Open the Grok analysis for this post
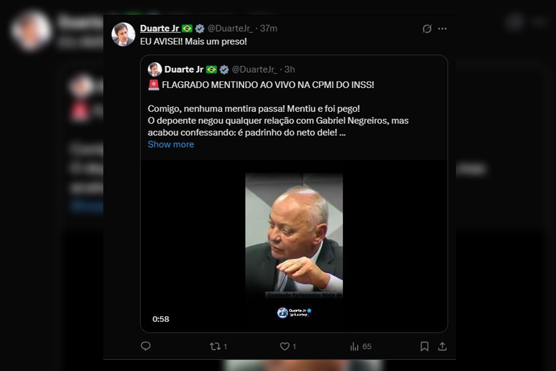 pyautogui.click(x=427, y=28)
